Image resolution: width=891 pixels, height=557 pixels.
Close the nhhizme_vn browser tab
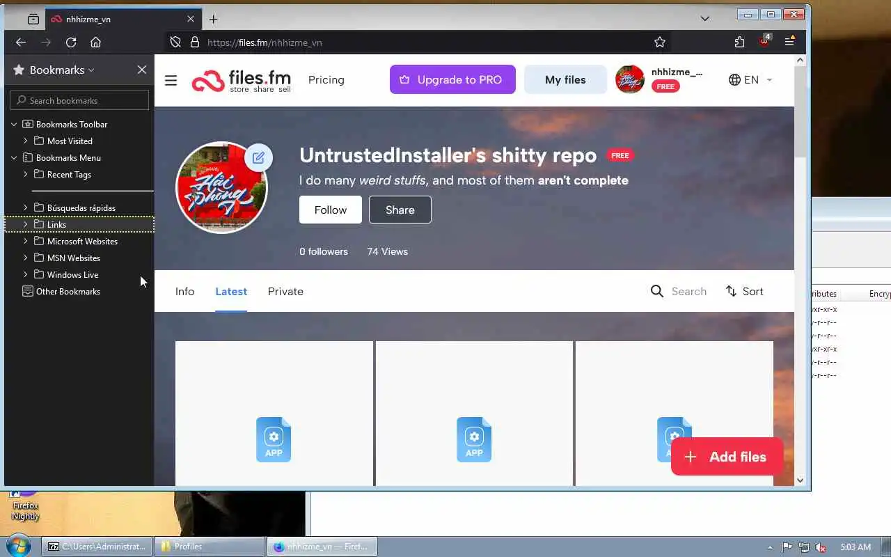click(x=191, y=19)
